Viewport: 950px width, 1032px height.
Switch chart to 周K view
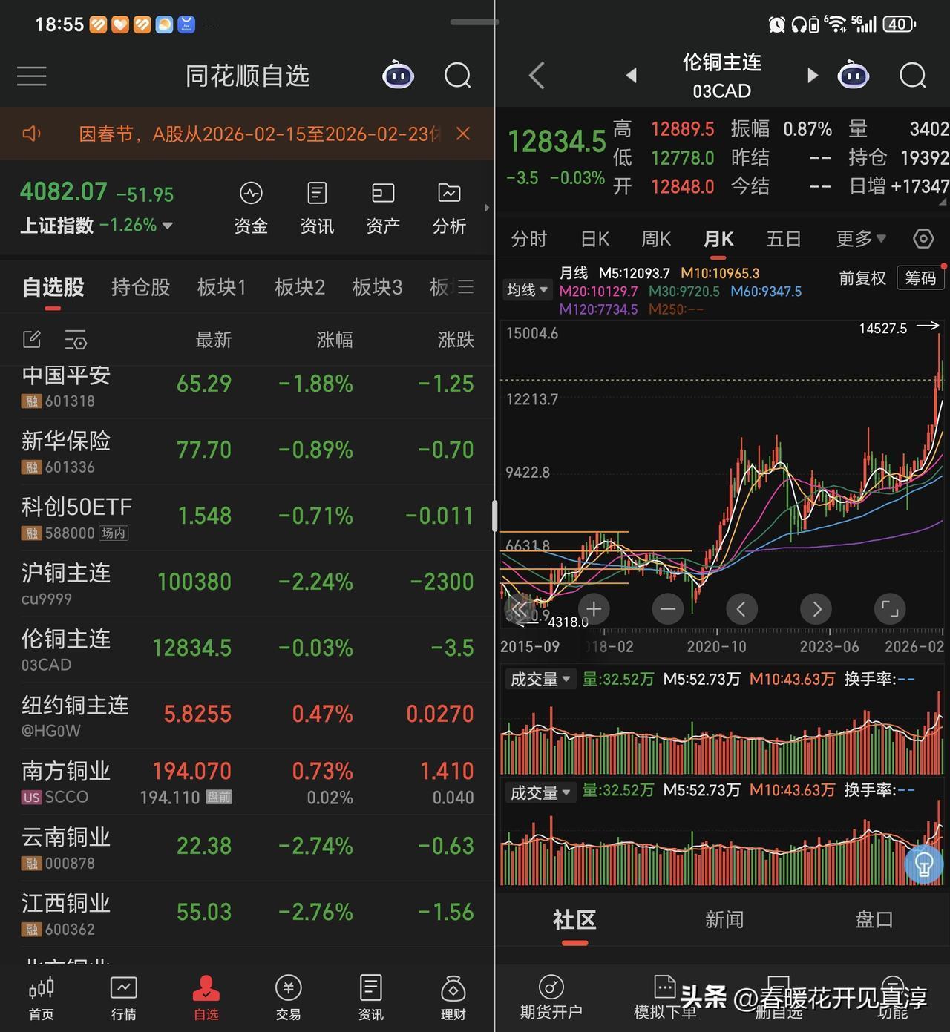pos(656,239)
